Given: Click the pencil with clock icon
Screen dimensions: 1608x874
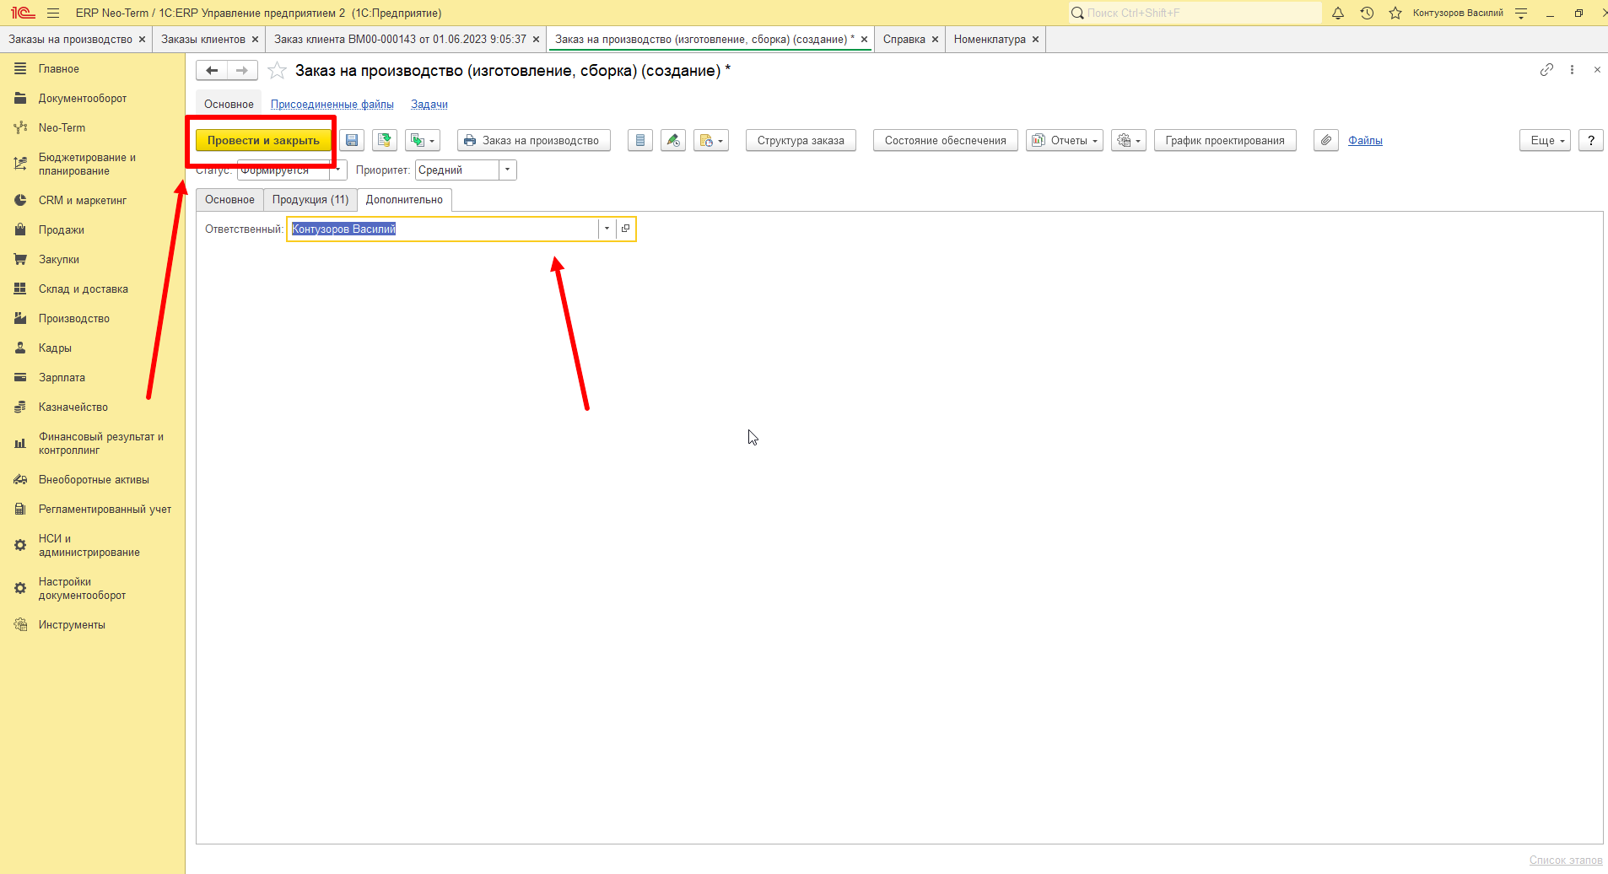Looking at the screenshot, I should click(673, 140).
